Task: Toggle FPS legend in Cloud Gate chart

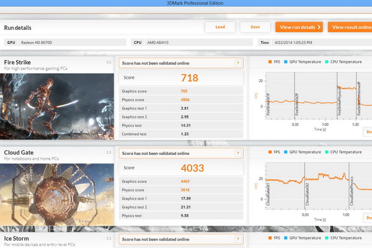Action: [x=274, y=152]
